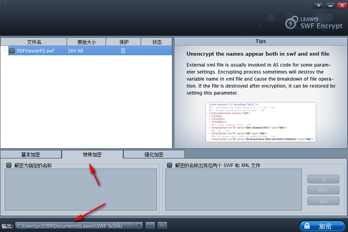Switch to the 基本加密 tab
The width and height of the screenshot is (348, 232).
click(x=31, y=154)
